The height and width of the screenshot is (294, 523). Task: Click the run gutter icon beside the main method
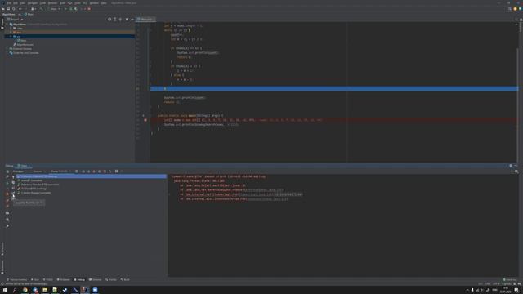pos(144,116)
